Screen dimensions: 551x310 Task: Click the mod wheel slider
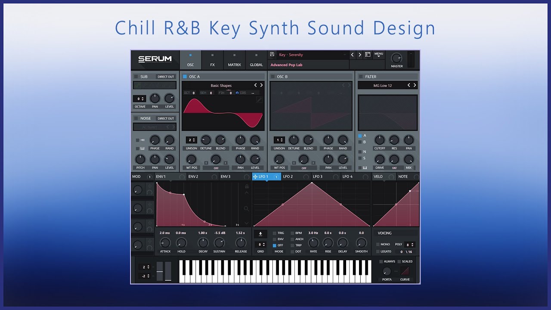pyautogui.click(x=168, y=271)
